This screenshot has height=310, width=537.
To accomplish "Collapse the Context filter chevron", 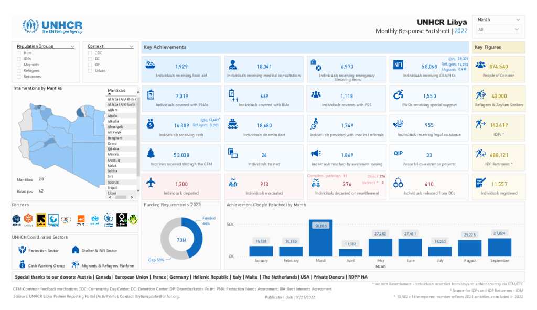I will [131, 46].
